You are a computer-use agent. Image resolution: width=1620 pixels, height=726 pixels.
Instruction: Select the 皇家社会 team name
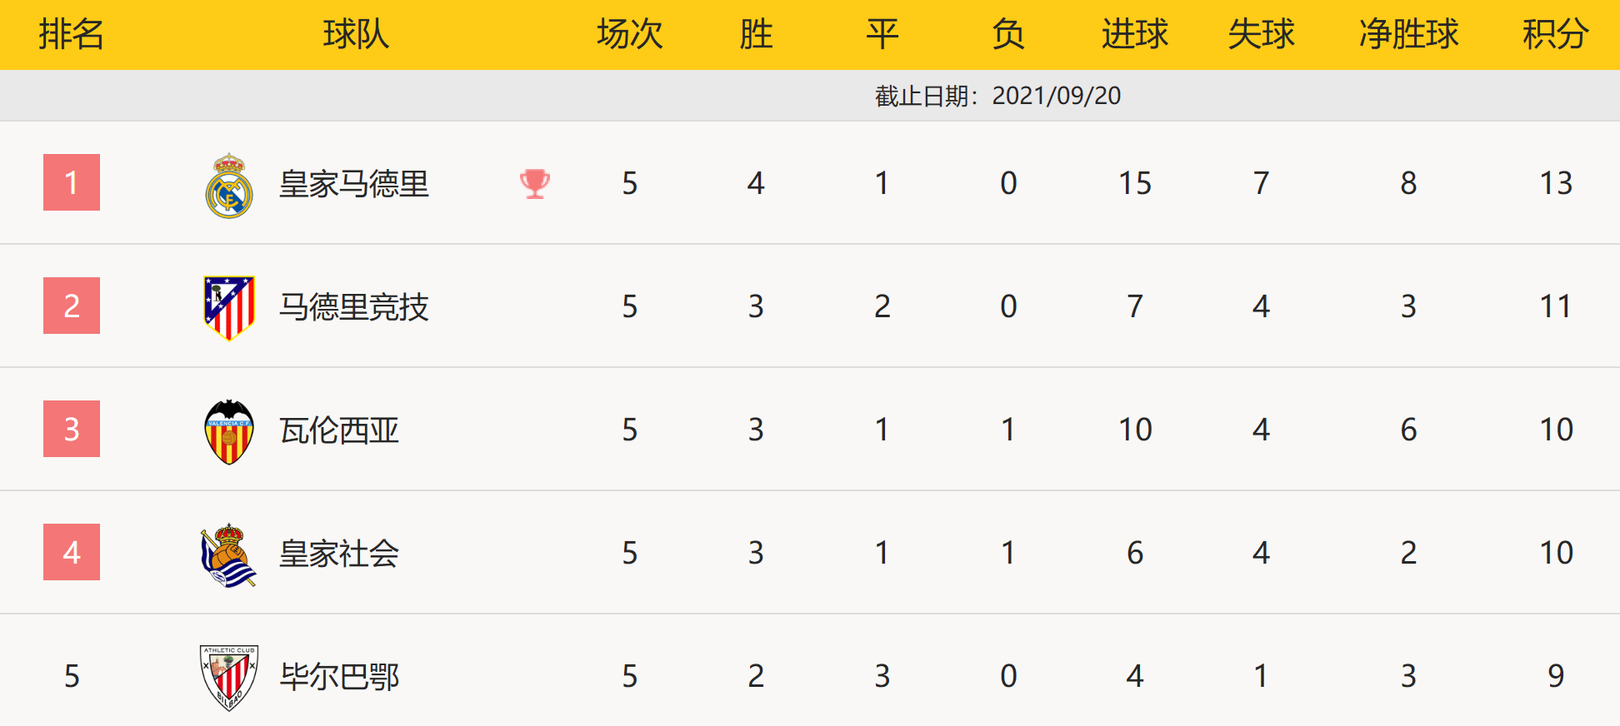pyautogui.click(x=339, y=554)
